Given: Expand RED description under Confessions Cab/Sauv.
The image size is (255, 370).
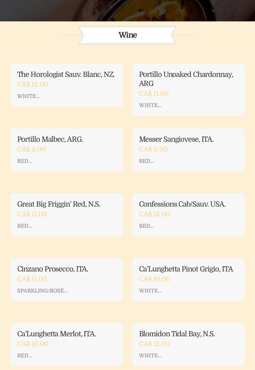Looking at the screenshot, I should [147, 226].
